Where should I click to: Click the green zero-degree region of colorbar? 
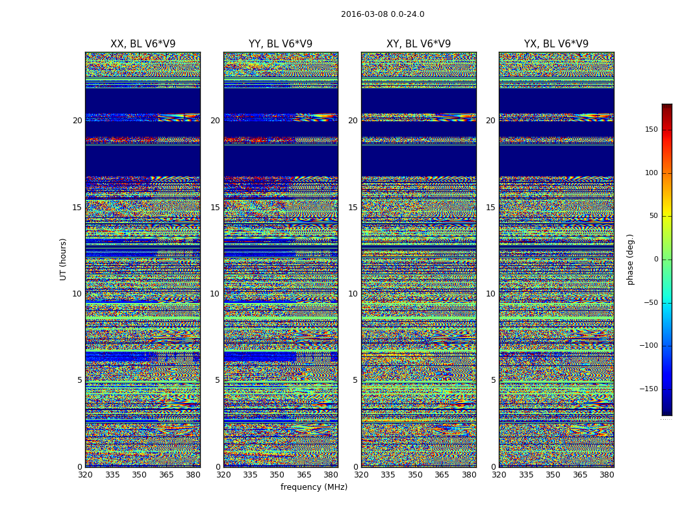tap(666, 259)
